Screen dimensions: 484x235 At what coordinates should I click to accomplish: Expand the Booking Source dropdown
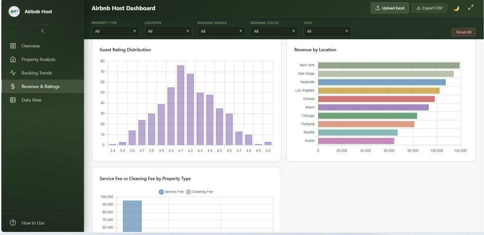221,31
